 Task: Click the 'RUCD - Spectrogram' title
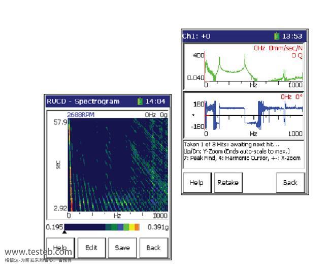83,102
